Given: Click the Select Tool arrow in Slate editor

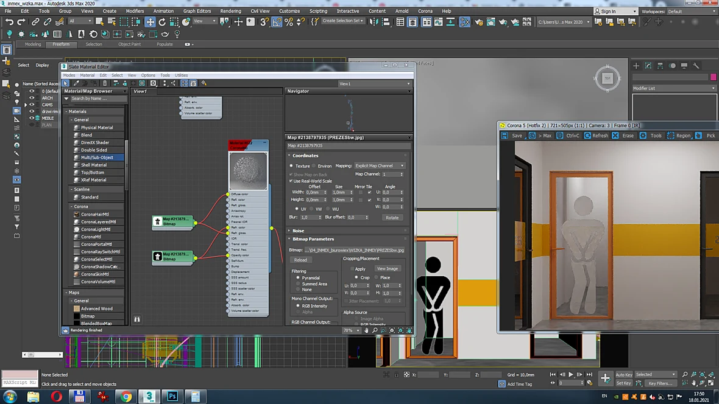Looking at the screenshot, I should click(x=66, y=83).
